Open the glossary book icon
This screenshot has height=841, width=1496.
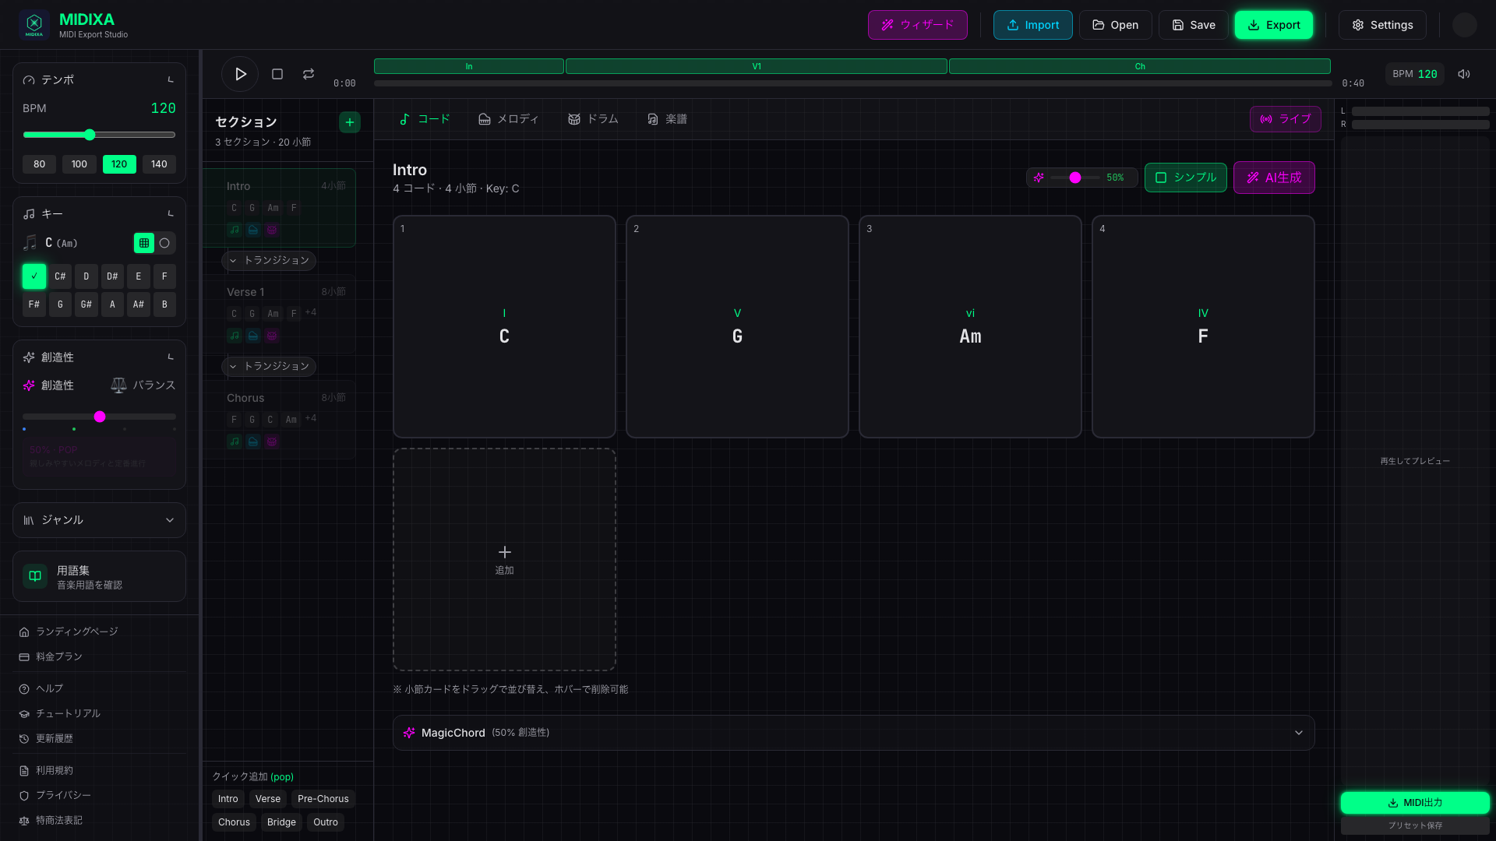coord(35,576)
